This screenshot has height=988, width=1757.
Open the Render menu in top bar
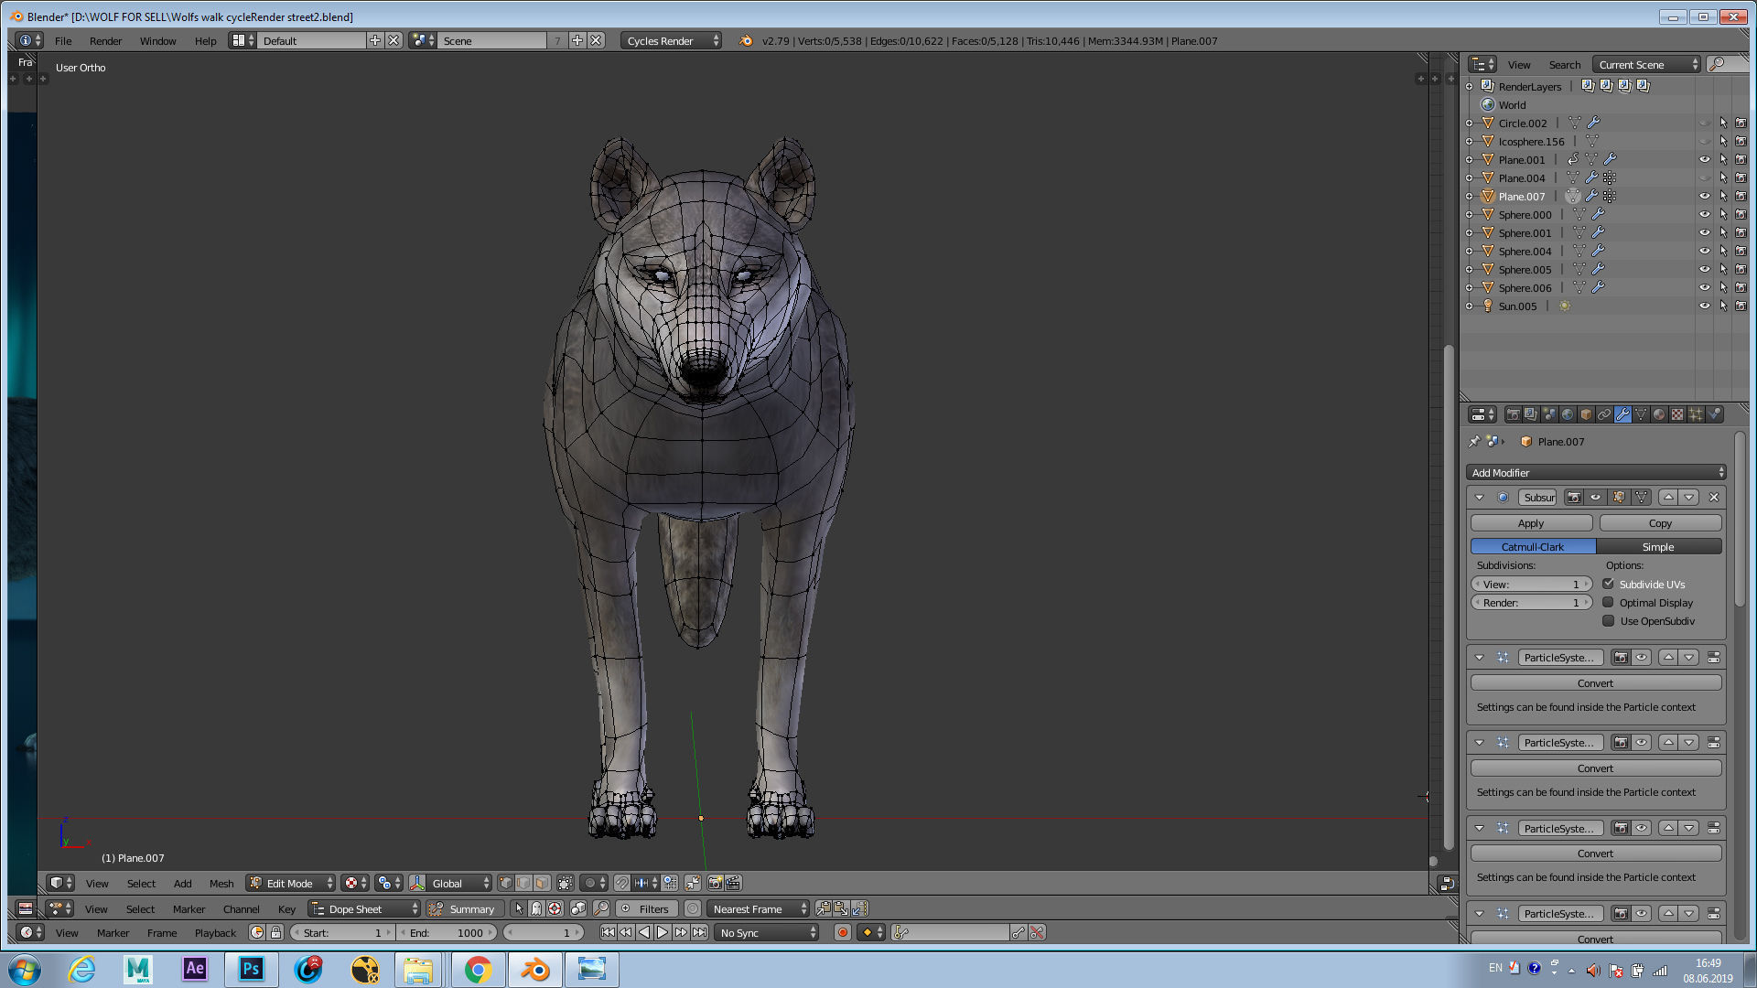coord(105,41)
